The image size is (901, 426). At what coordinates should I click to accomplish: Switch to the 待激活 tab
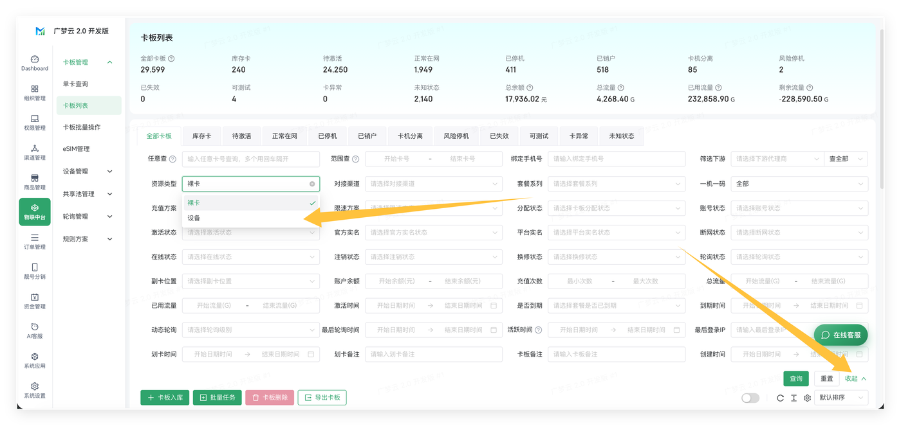click(x=241, y=136)
